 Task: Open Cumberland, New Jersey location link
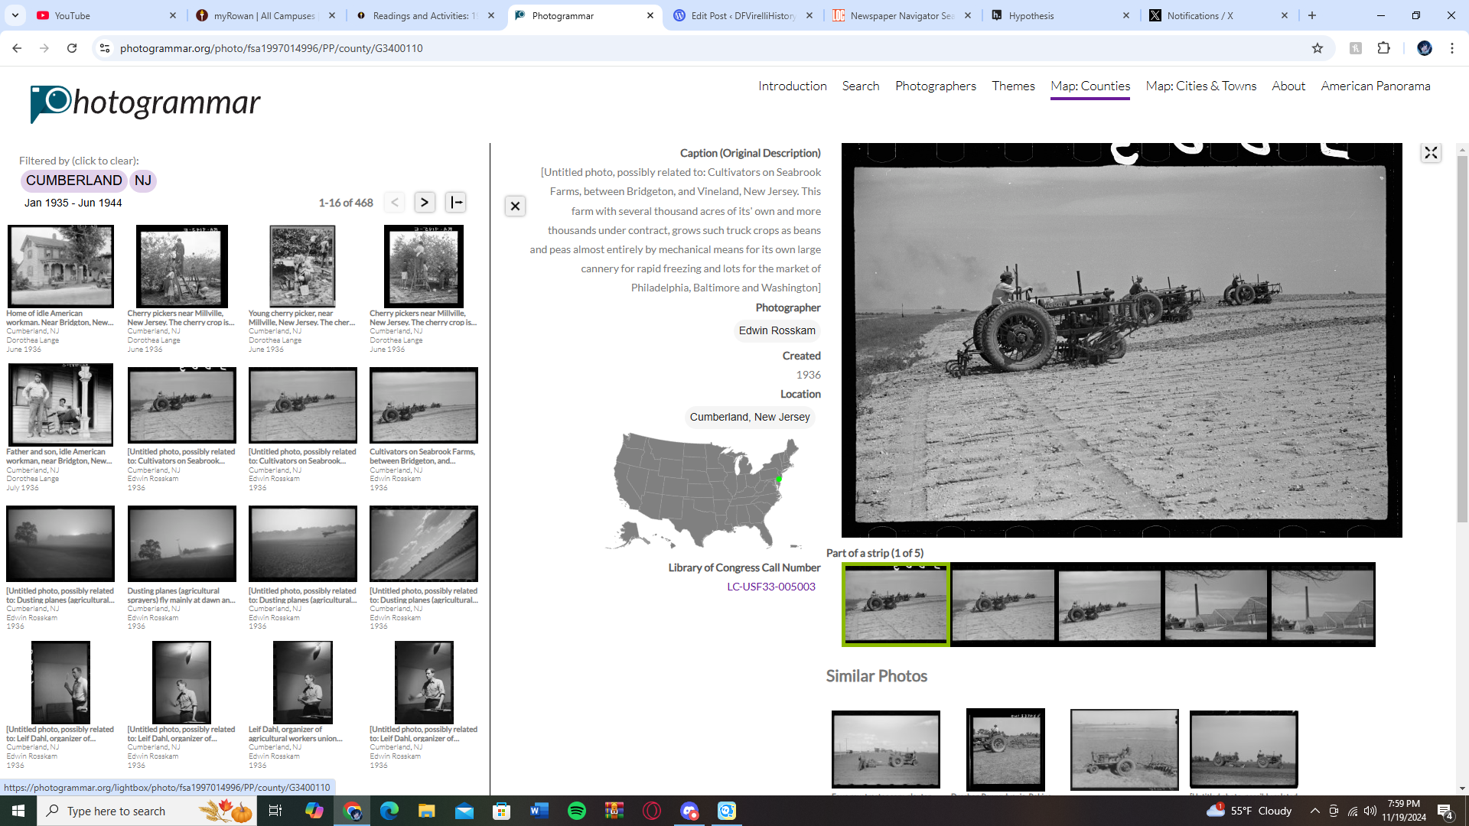(x=749, y=417)
